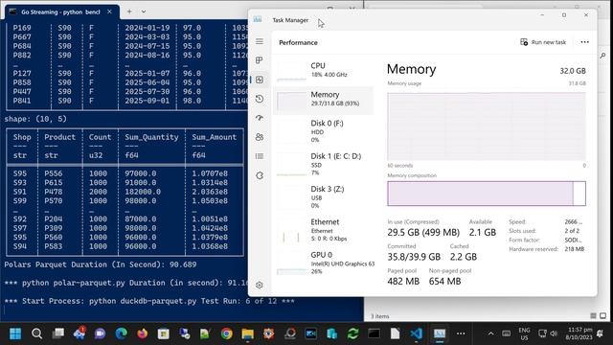Open the notifications bell icon
The width and height of the screenshot is (613, 345).
pos(601,333)
